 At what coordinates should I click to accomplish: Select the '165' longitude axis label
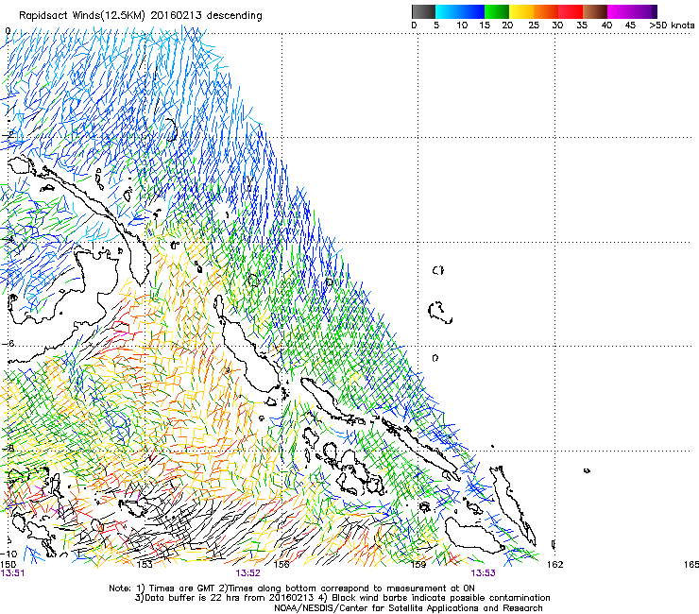[691, 565]
